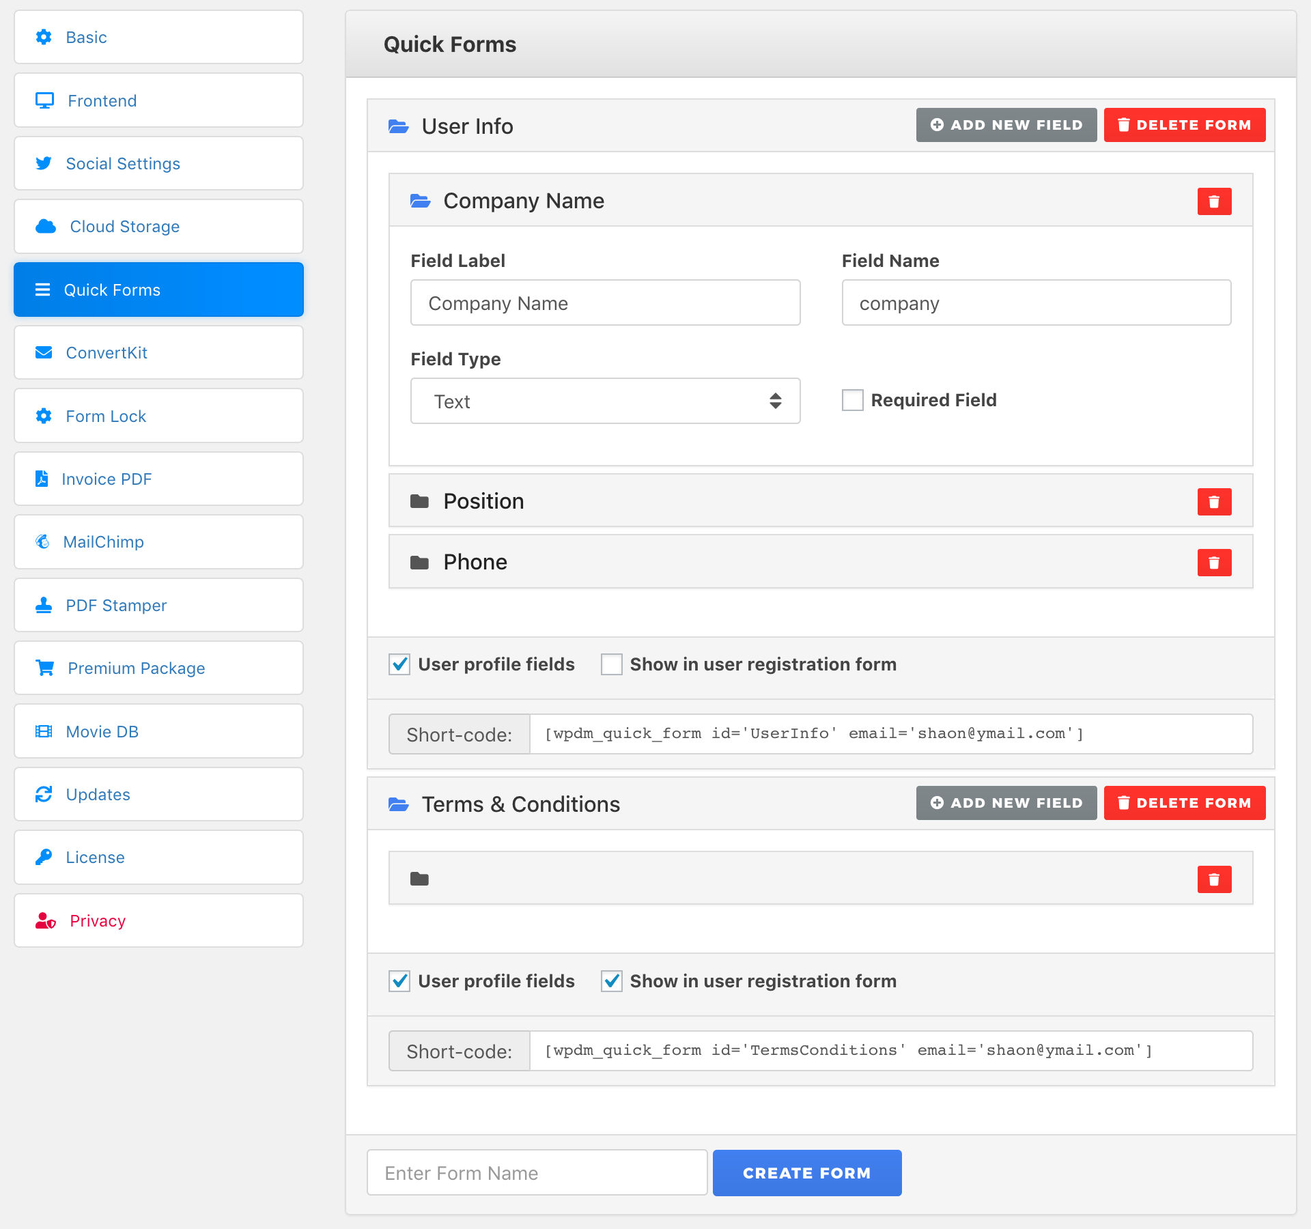Click the Twitter bird Social Settings icon
This screenshot has width=1311, height=1229.
pyautogui.click(x=44, y=163)
